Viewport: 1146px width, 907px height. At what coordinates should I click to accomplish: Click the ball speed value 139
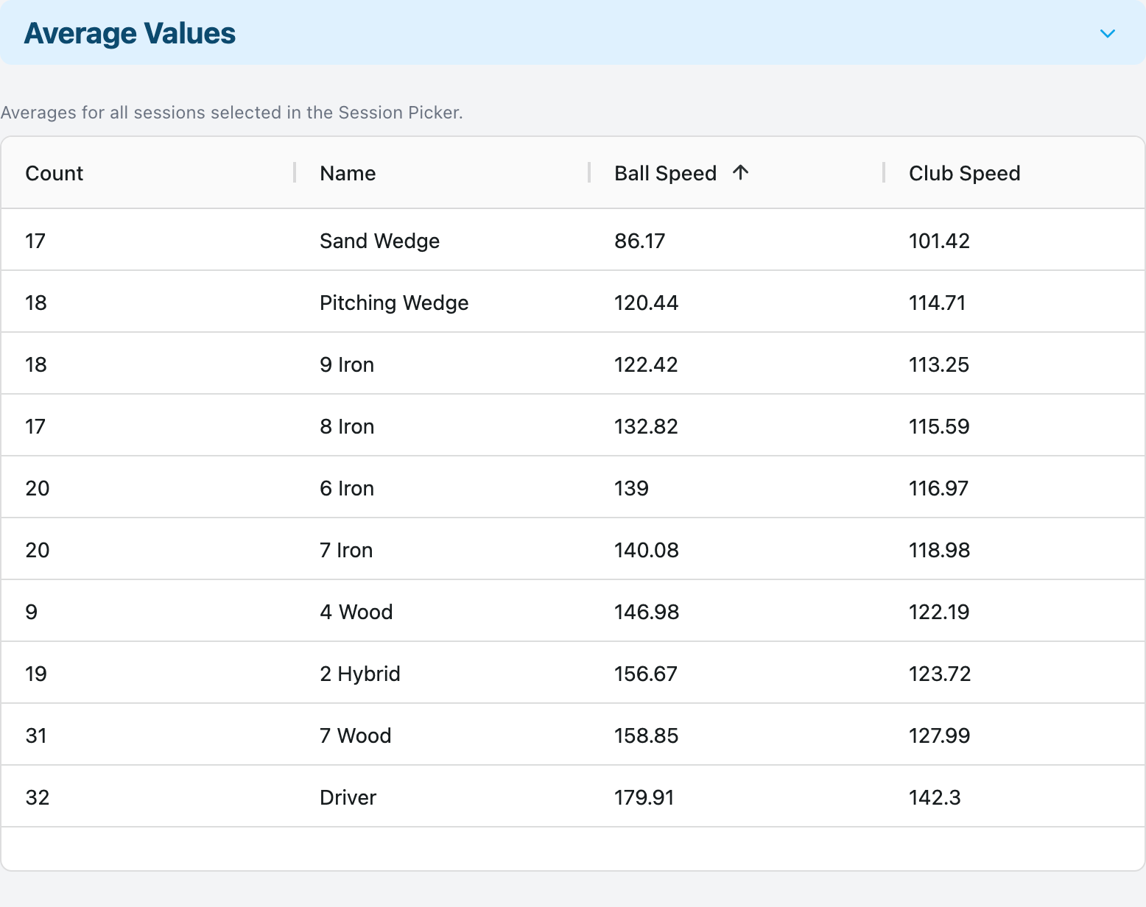coord(631,488)
